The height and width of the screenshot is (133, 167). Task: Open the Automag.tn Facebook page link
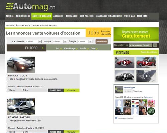point(129,87)
